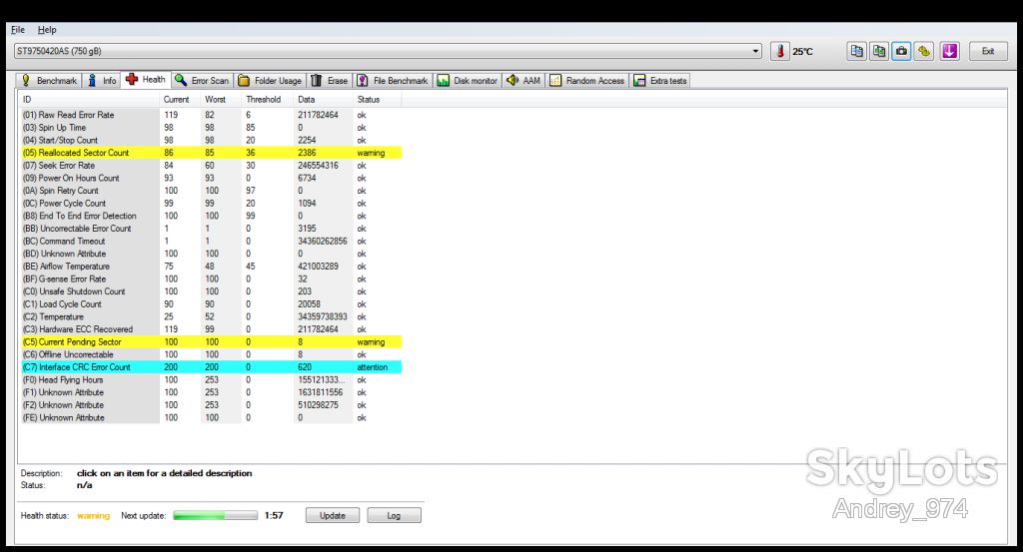1023x552 pixels.
Task: Select the Reallocated Sector Count row
Action: coord(211,153)
